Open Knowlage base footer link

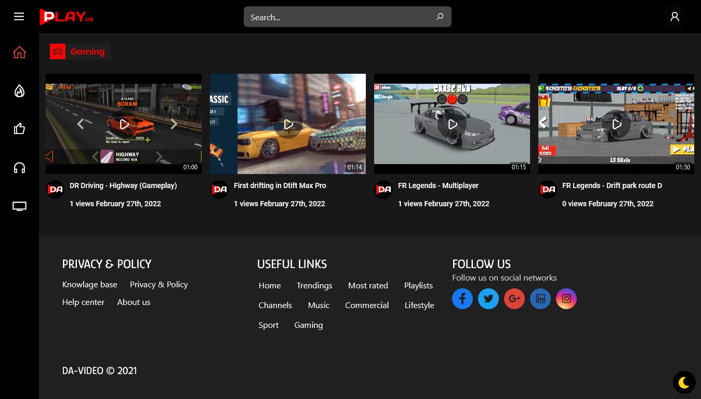coord(89,284)
